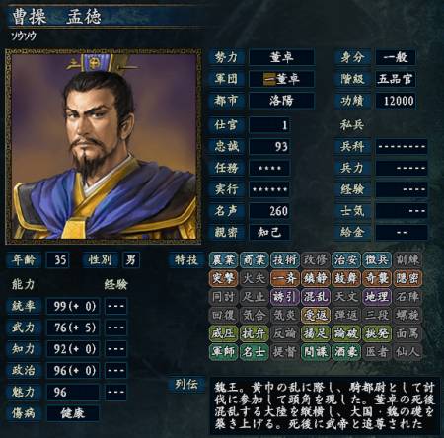The image size is (444, 438).
Task: Click Cao Cao's portrait image
Action: (x=104, y=147)
